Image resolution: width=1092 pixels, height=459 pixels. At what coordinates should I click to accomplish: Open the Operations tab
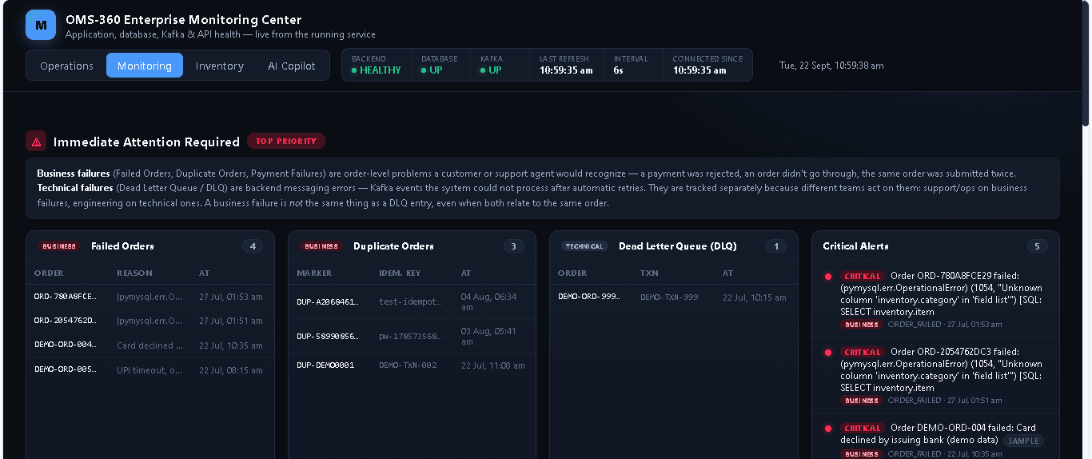(x=67, y=66)
